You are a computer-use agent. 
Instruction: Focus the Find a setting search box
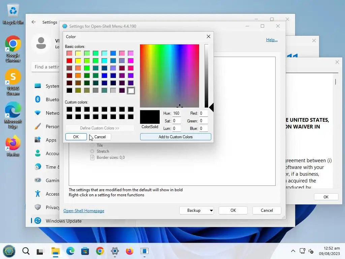coord(45,67)
